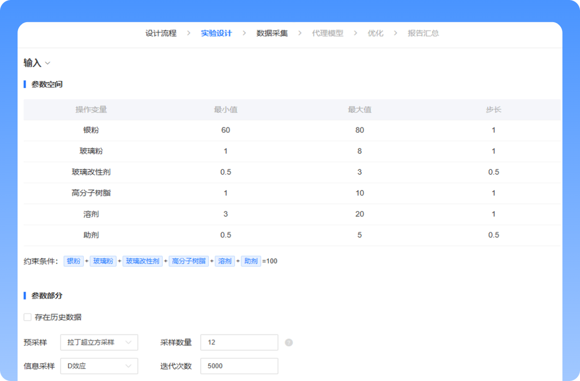Screen dimensions: 580x381
Task: Click the 高分子树脂 constraint tag
Action: point(189,261)
